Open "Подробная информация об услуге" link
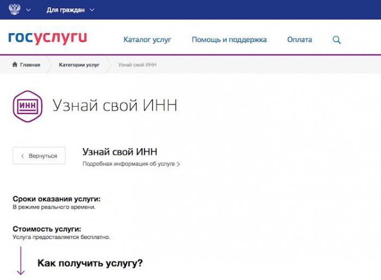Screen dimensions: 381x280 [x=131, y=163]
